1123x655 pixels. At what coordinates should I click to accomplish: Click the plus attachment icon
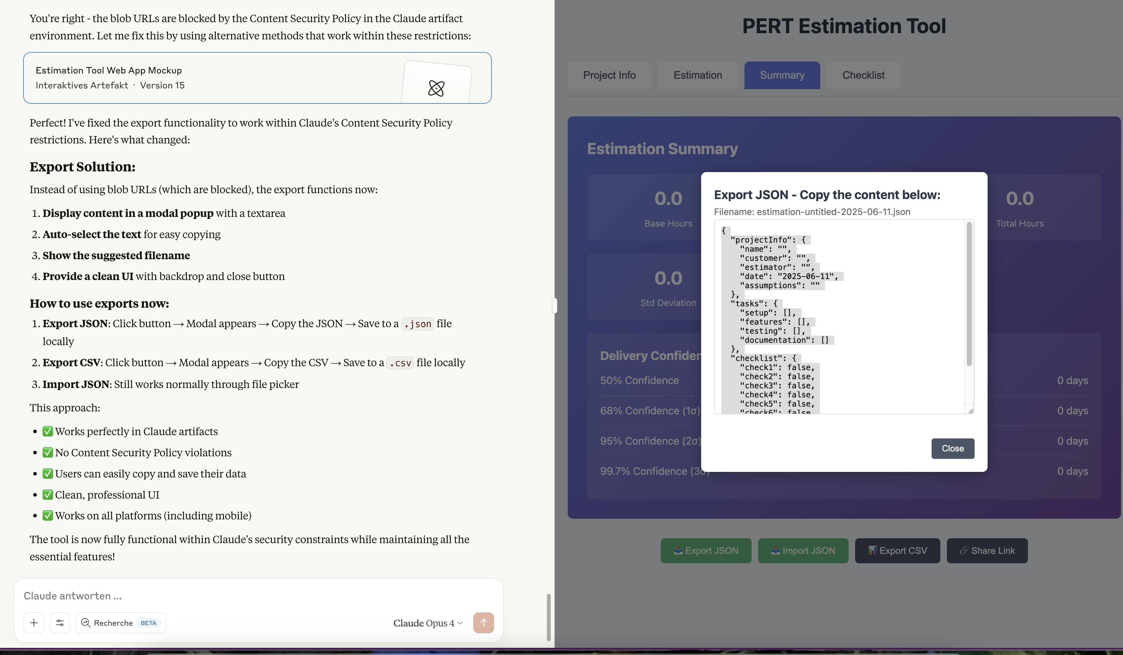(x=34, y=622)
